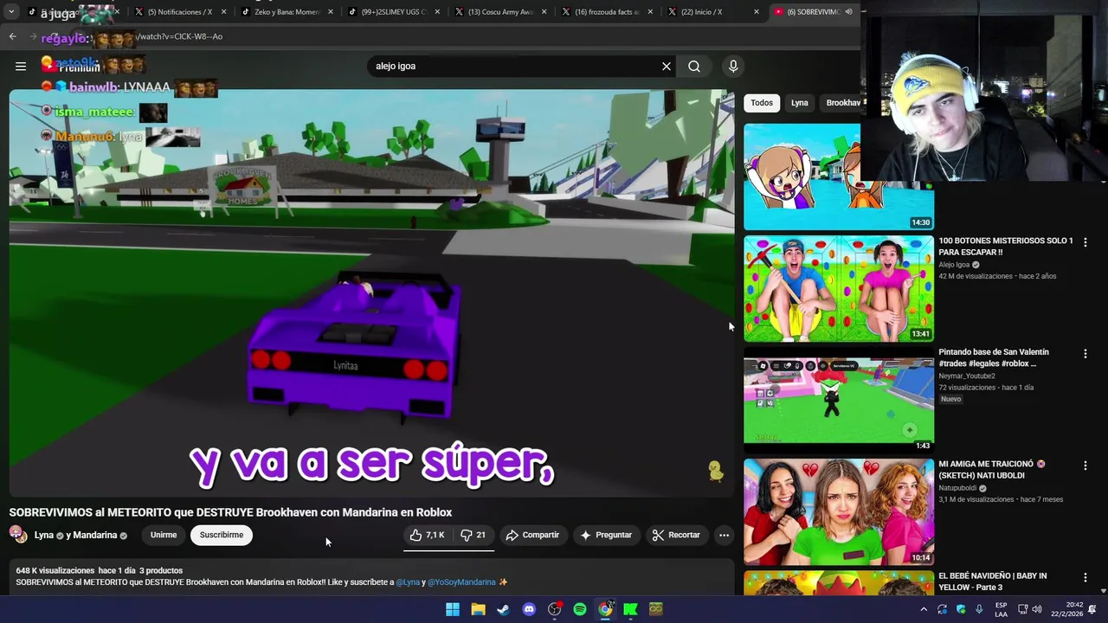Open the Lyna channel avatar
Viewport: 1108px width, 623px height.
18,535
